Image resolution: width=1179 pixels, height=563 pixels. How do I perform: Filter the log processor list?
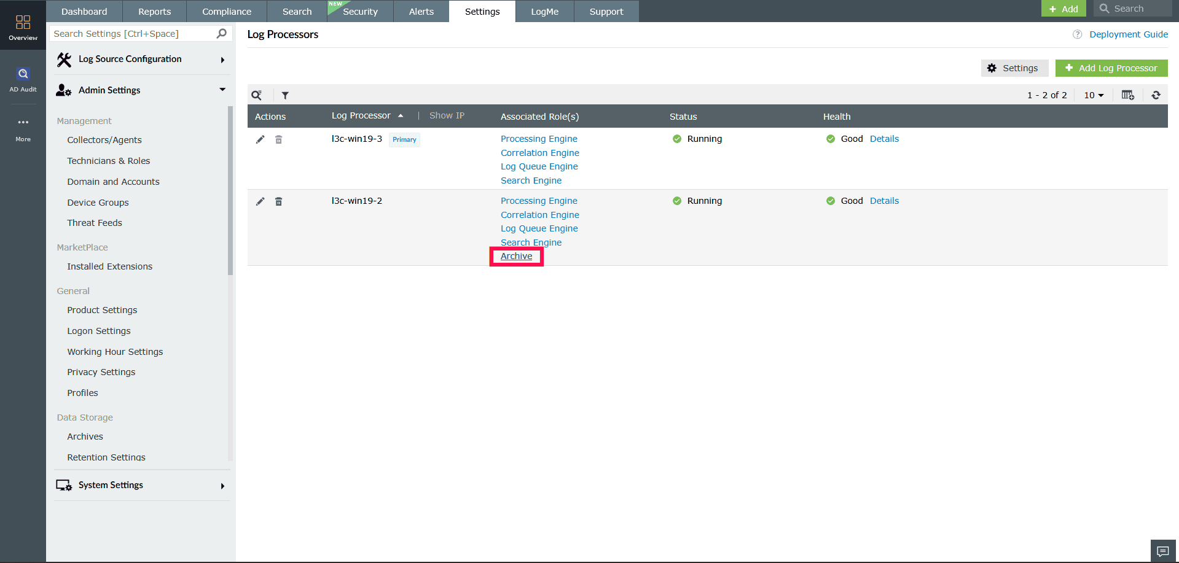[x=285, y=95]
